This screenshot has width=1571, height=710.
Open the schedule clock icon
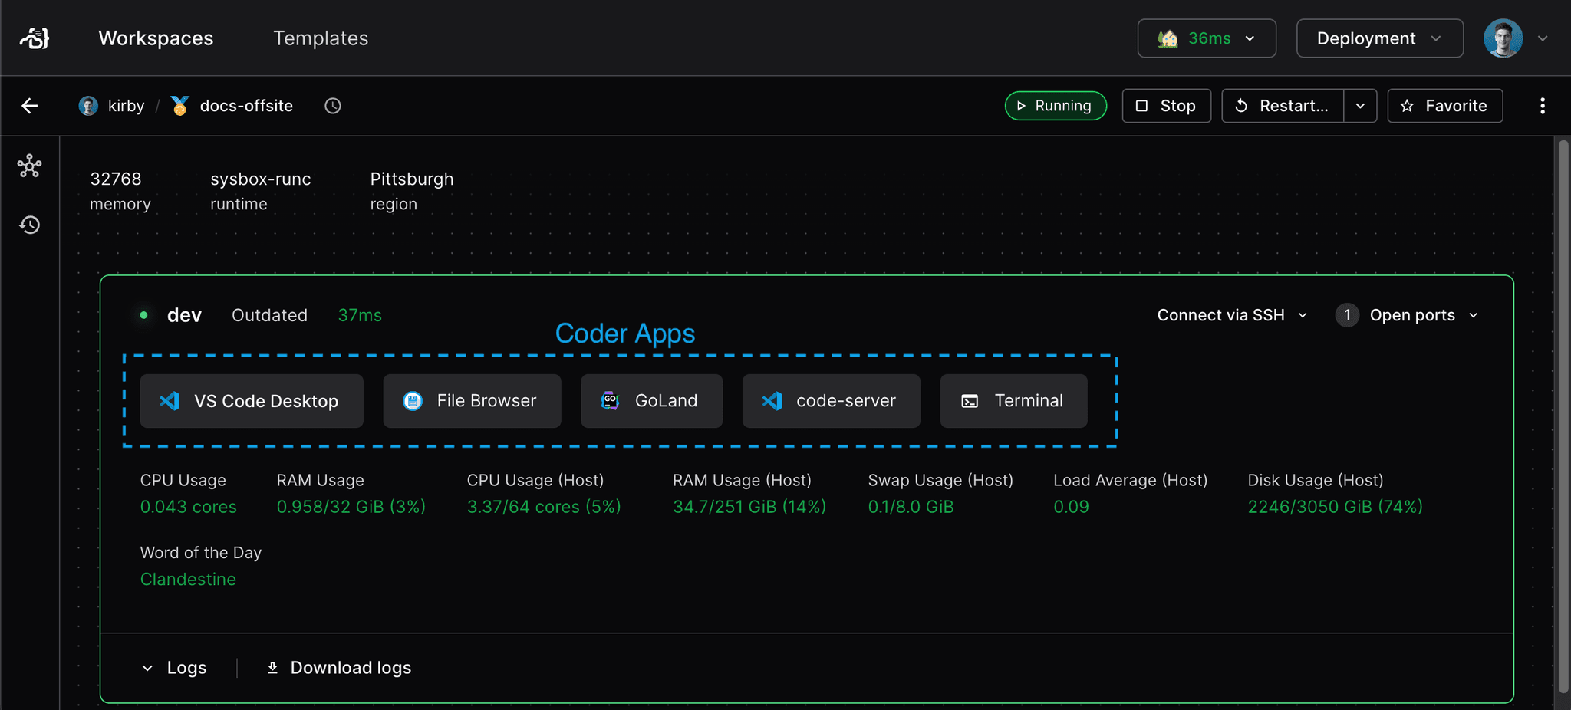coord(332,106)
